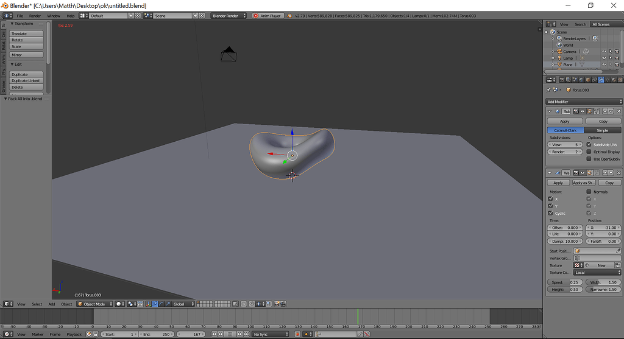Collapse the Subsurf modifier panel triangle
The height and width of the screenshot is (339, 624).
550,111
